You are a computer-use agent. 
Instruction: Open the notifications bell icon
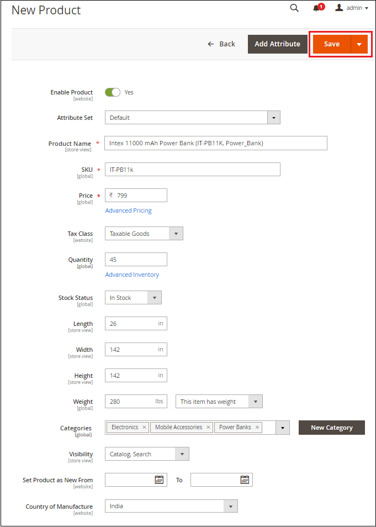pos(316,9)
